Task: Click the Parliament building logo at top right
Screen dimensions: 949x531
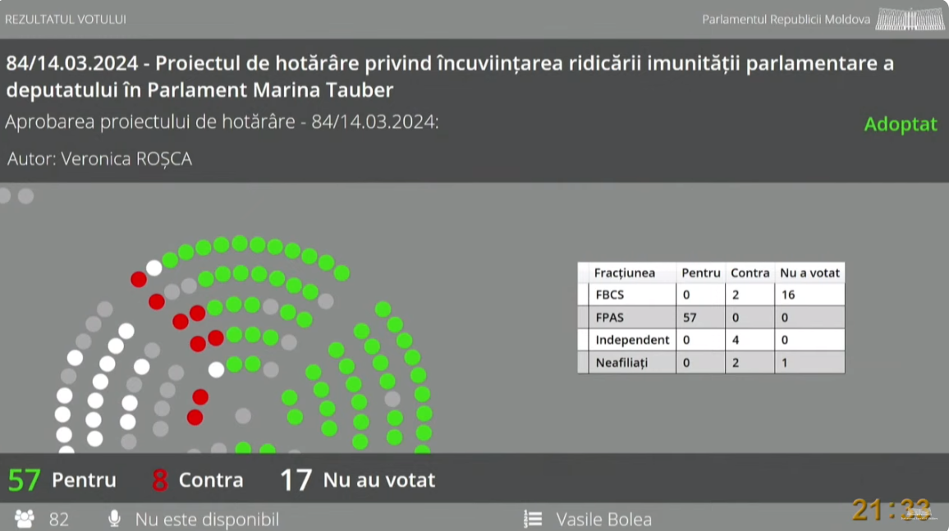Action: pos(909,19)
